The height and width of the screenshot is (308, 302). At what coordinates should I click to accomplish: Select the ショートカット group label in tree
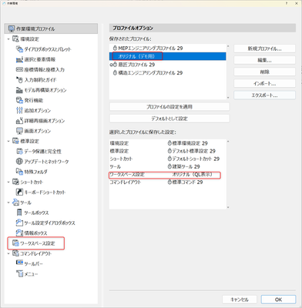point(32,182)
